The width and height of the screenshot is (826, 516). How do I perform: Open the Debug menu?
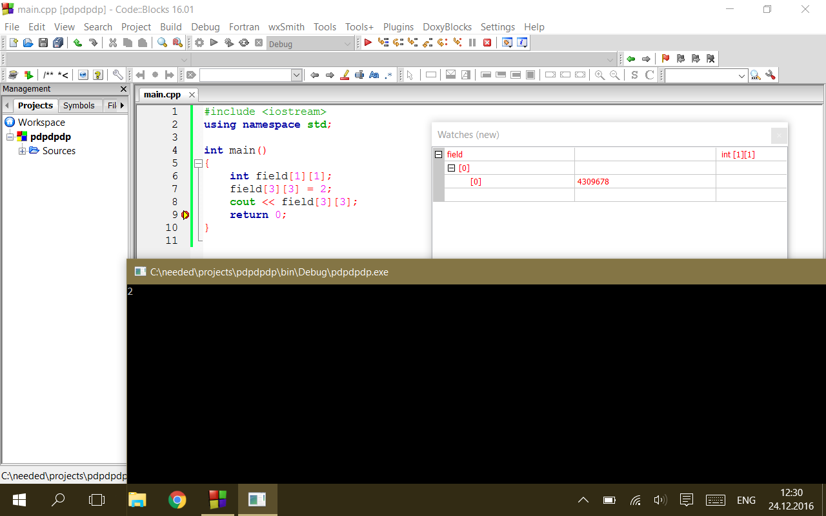click(205, 27)
